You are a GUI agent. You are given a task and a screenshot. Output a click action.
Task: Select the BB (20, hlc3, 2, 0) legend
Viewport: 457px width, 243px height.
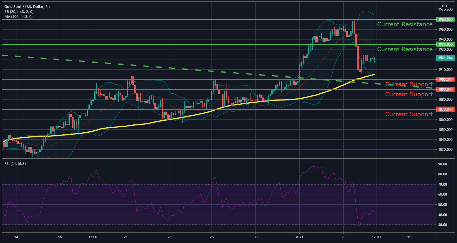19,11
